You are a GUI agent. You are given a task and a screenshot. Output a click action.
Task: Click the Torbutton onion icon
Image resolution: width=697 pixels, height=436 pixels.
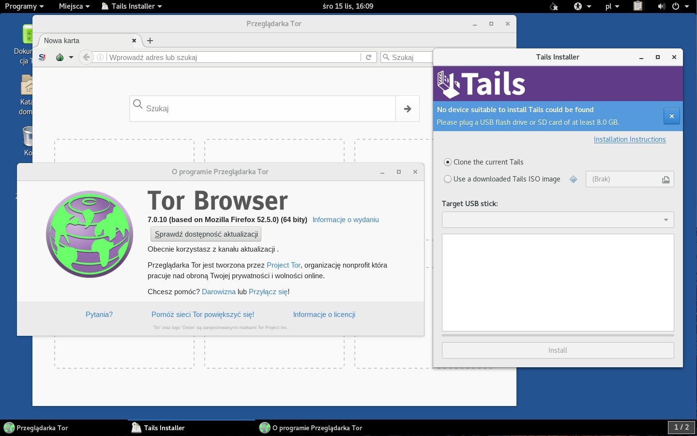pos(60,57)
